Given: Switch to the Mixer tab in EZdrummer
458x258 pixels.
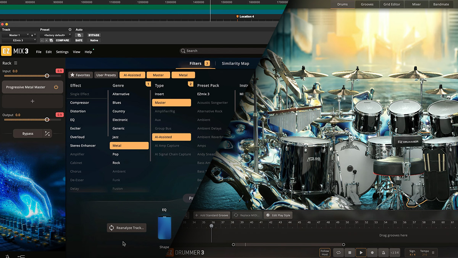Looking at the screenshot, I should click(x=416, y=4).
